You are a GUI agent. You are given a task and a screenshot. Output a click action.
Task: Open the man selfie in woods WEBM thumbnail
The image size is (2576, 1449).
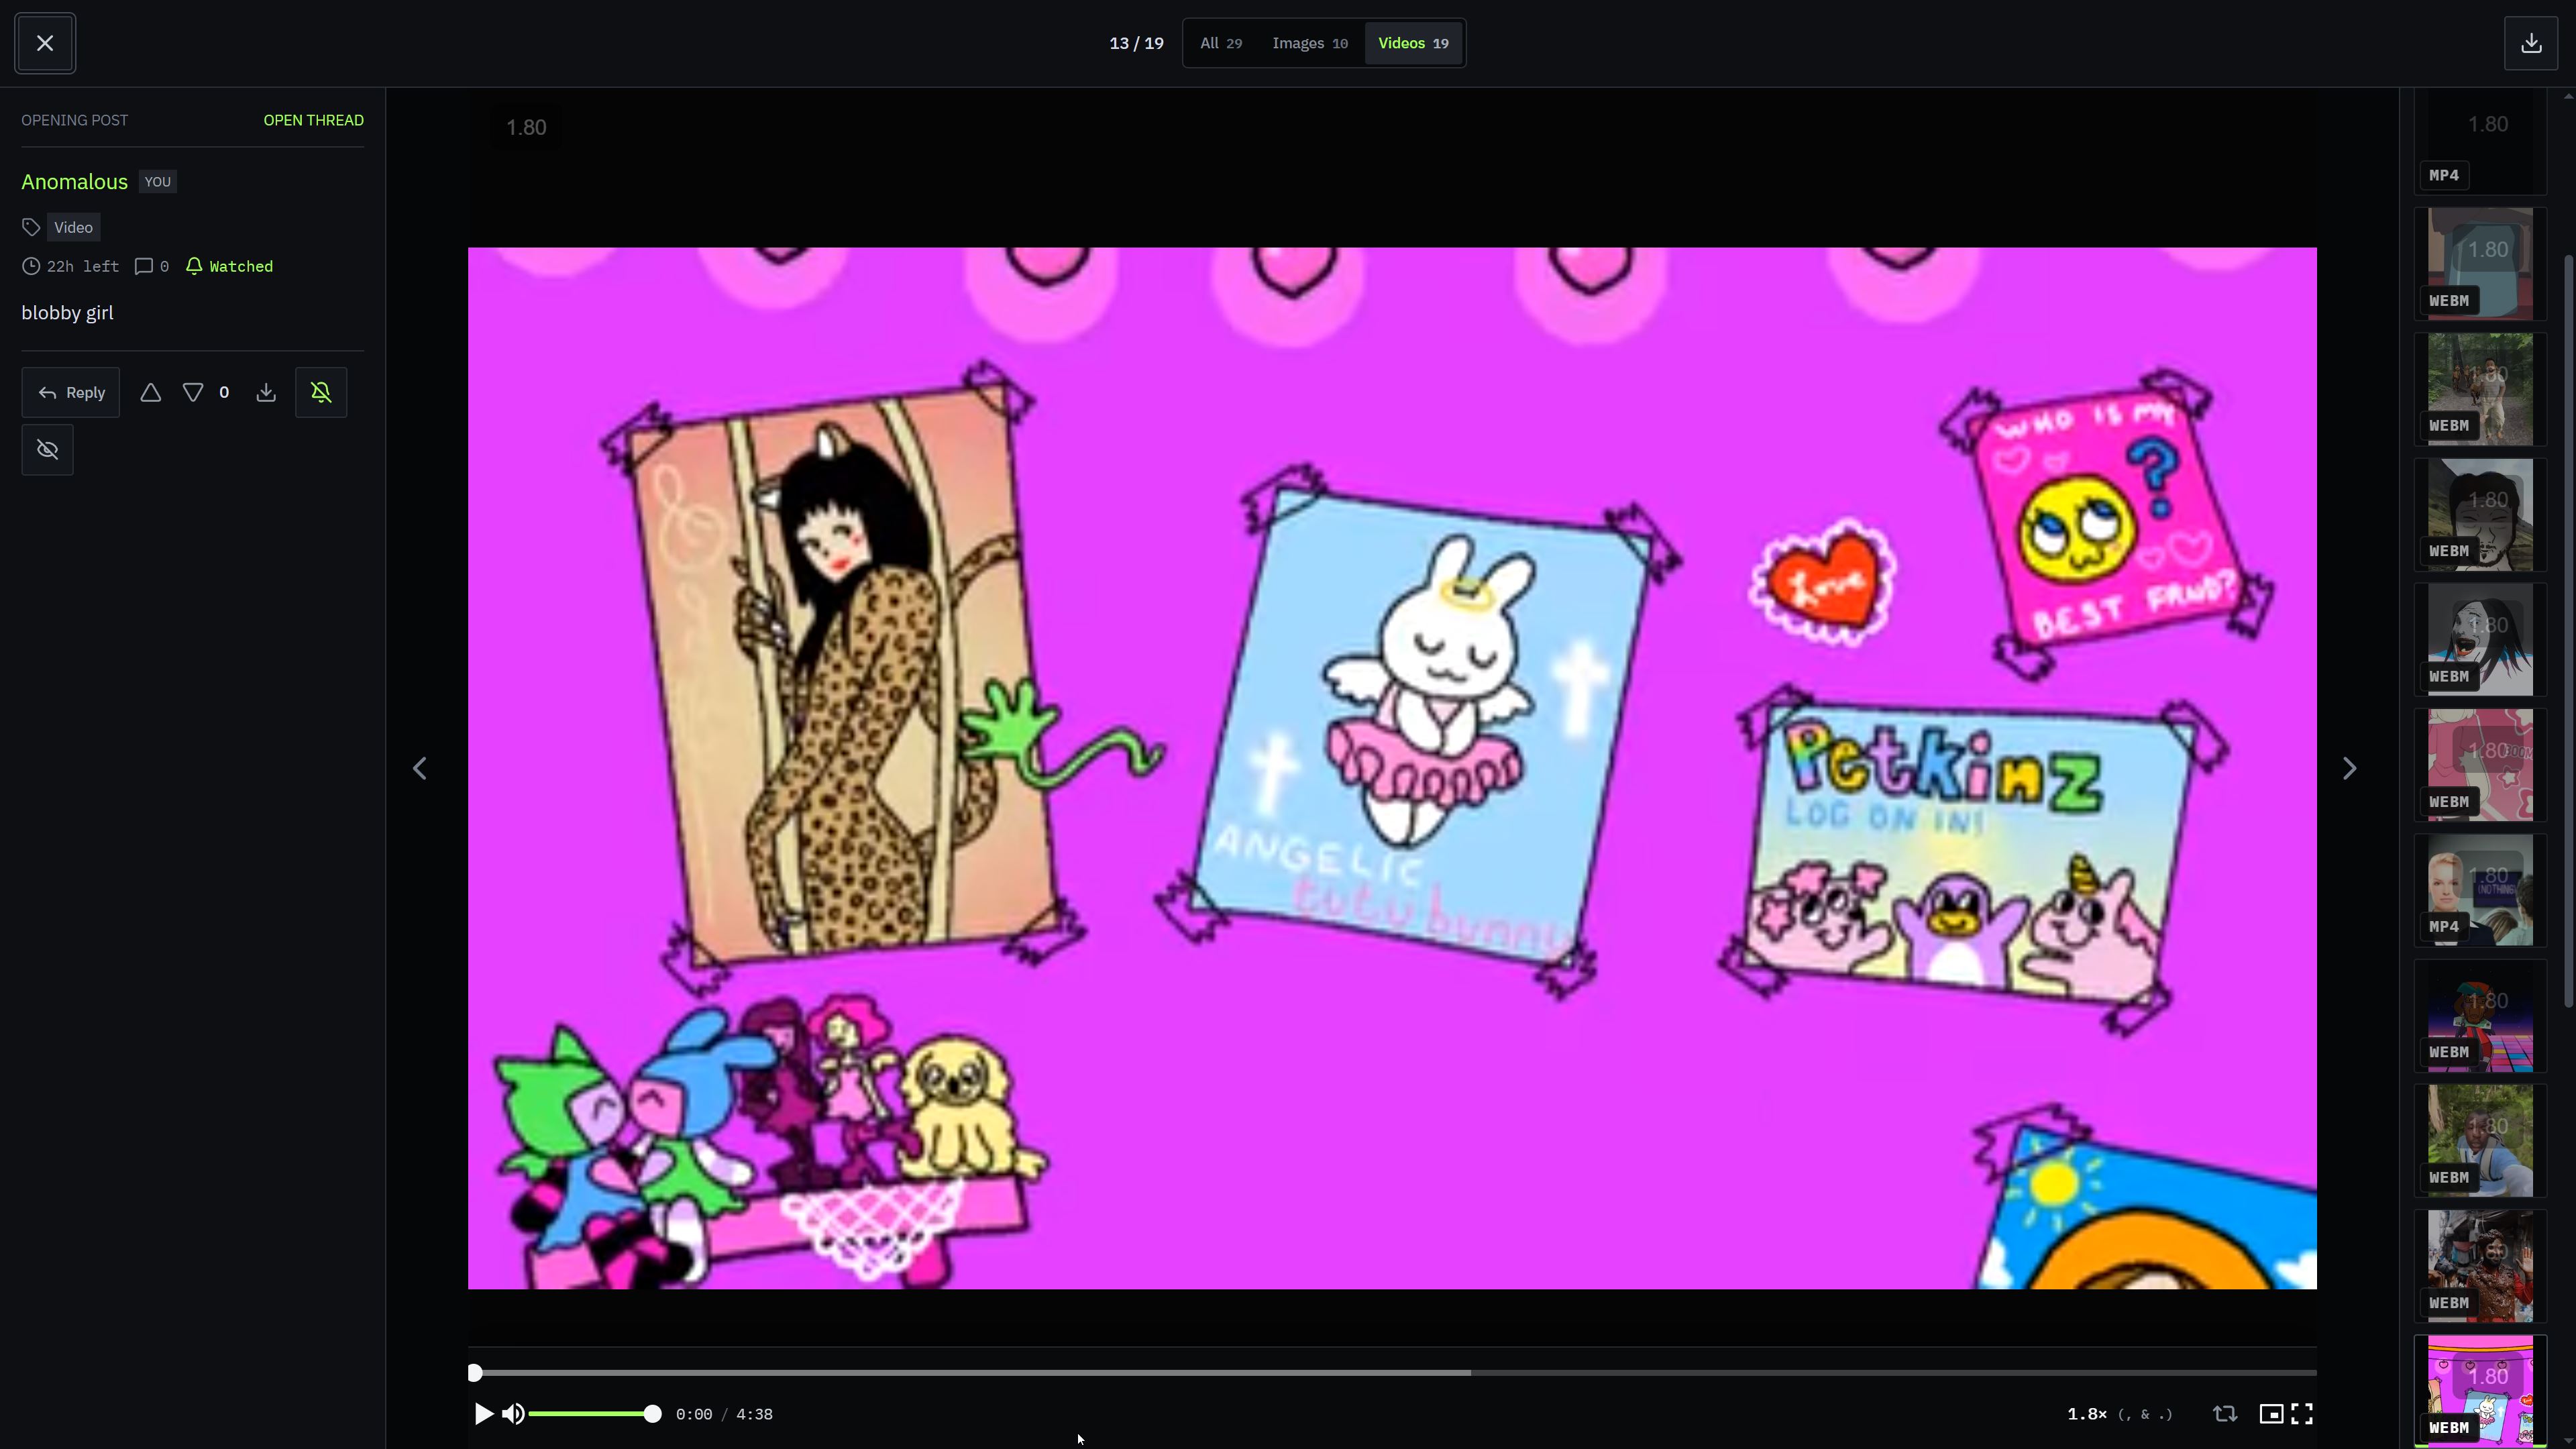2480,1140
